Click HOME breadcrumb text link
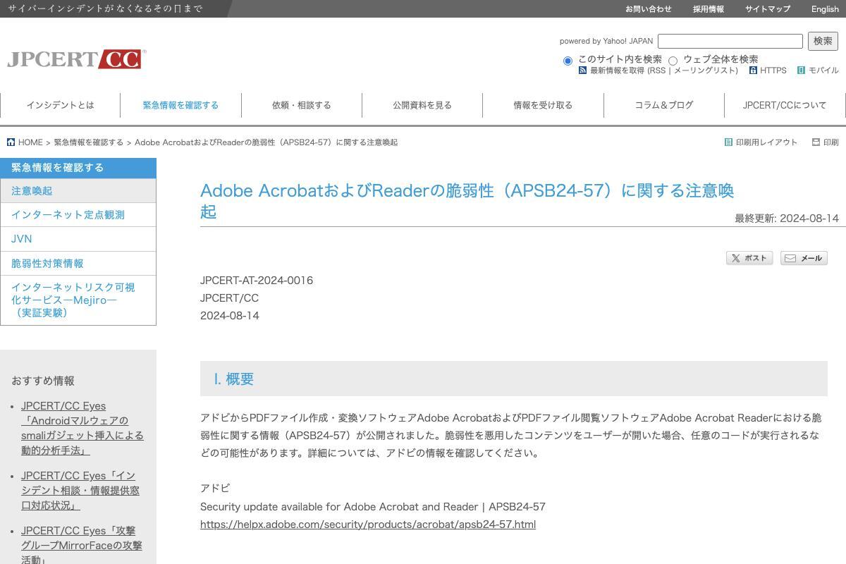This screenshot has height=564, width=846. 30,142
